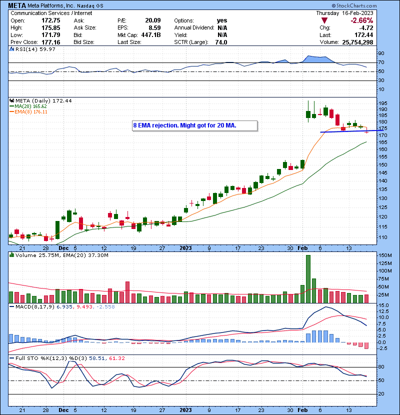The image size is (400, 415).
Task: Click the Feb label below the price chart
Action: pos(302,248)
